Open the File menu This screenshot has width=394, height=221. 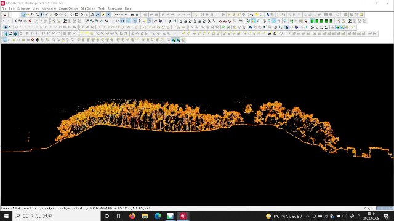click(x=4, y=9)
